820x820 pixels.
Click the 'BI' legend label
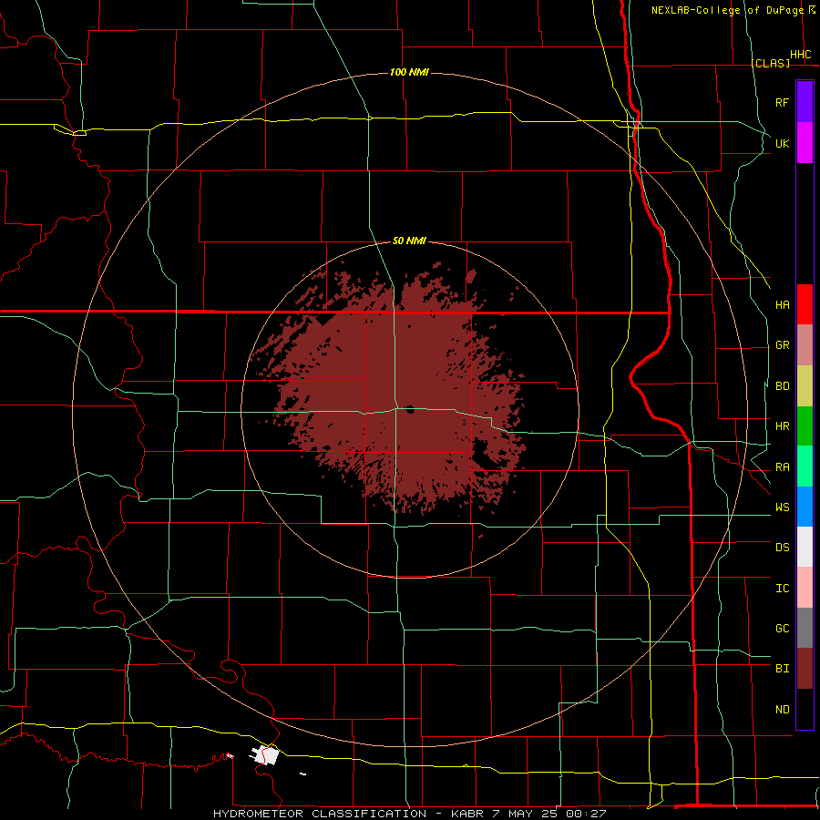[783, 669]
